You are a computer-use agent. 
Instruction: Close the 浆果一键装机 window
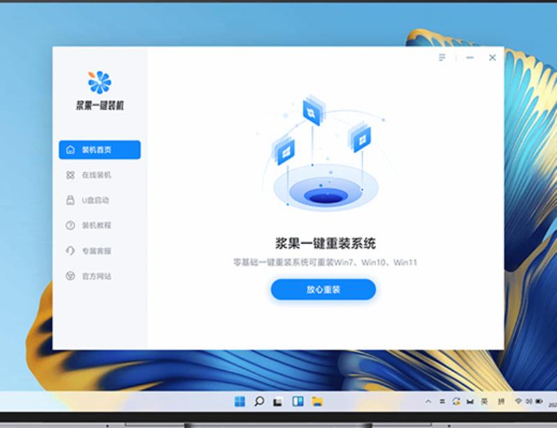tap(492, 58)
